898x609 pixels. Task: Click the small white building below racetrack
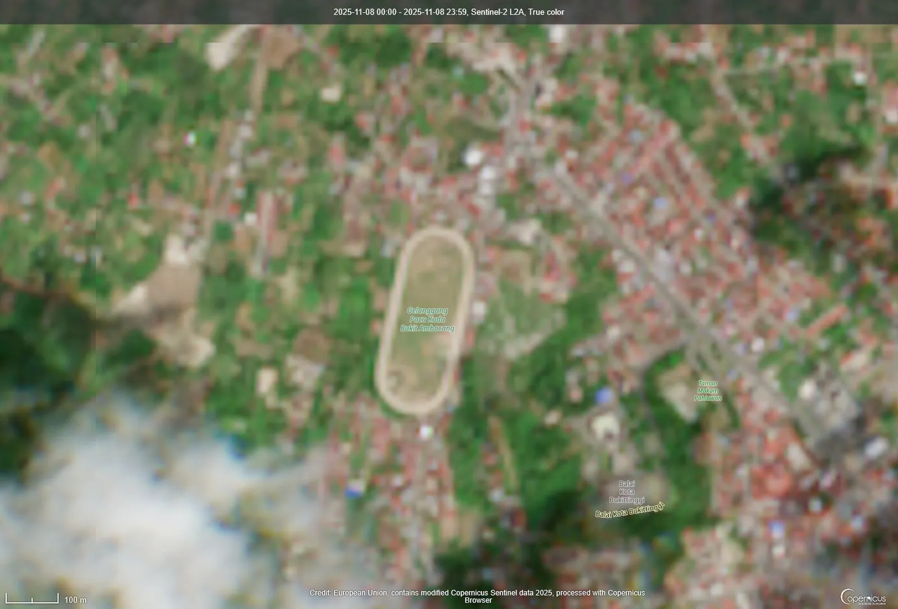(x=426, y=431)
